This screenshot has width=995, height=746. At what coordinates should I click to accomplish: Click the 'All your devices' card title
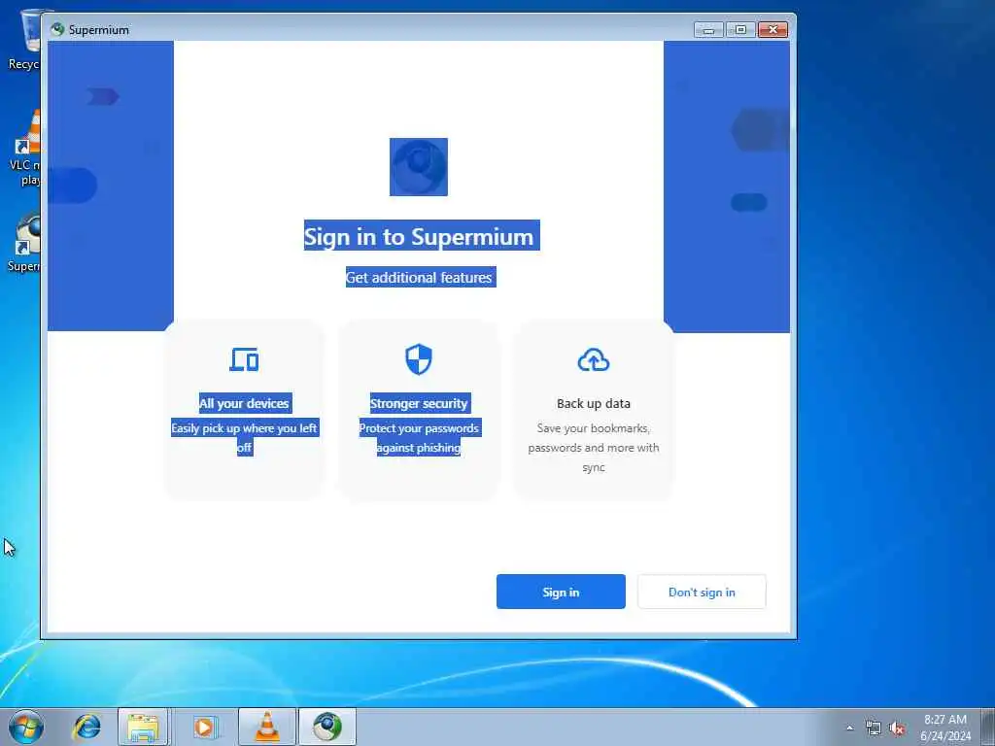(244, 403)
